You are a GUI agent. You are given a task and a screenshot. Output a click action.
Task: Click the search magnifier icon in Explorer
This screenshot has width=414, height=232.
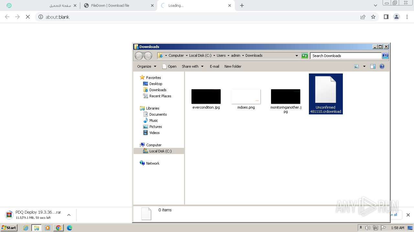(x=385, y=56)
